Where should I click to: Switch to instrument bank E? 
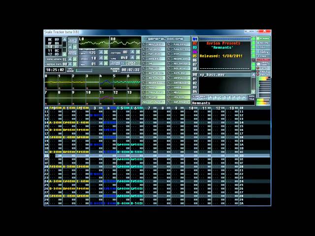(x=230, y=97)
